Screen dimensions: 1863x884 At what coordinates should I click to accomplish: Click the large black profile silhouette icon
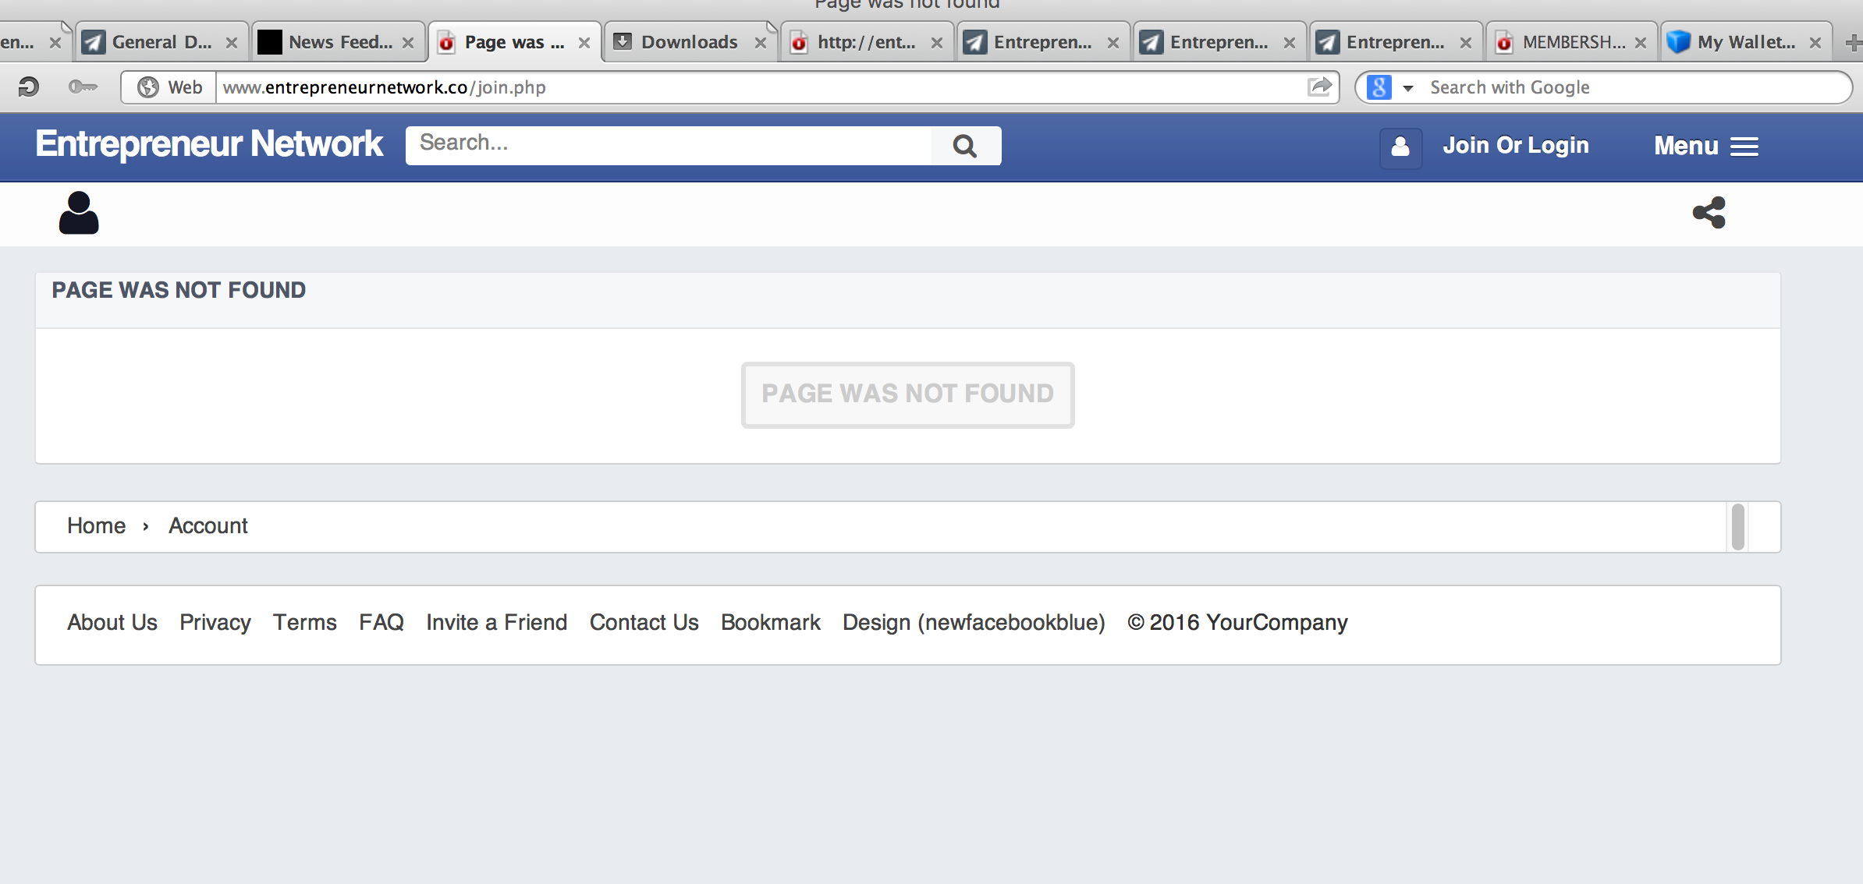[79, 213]
